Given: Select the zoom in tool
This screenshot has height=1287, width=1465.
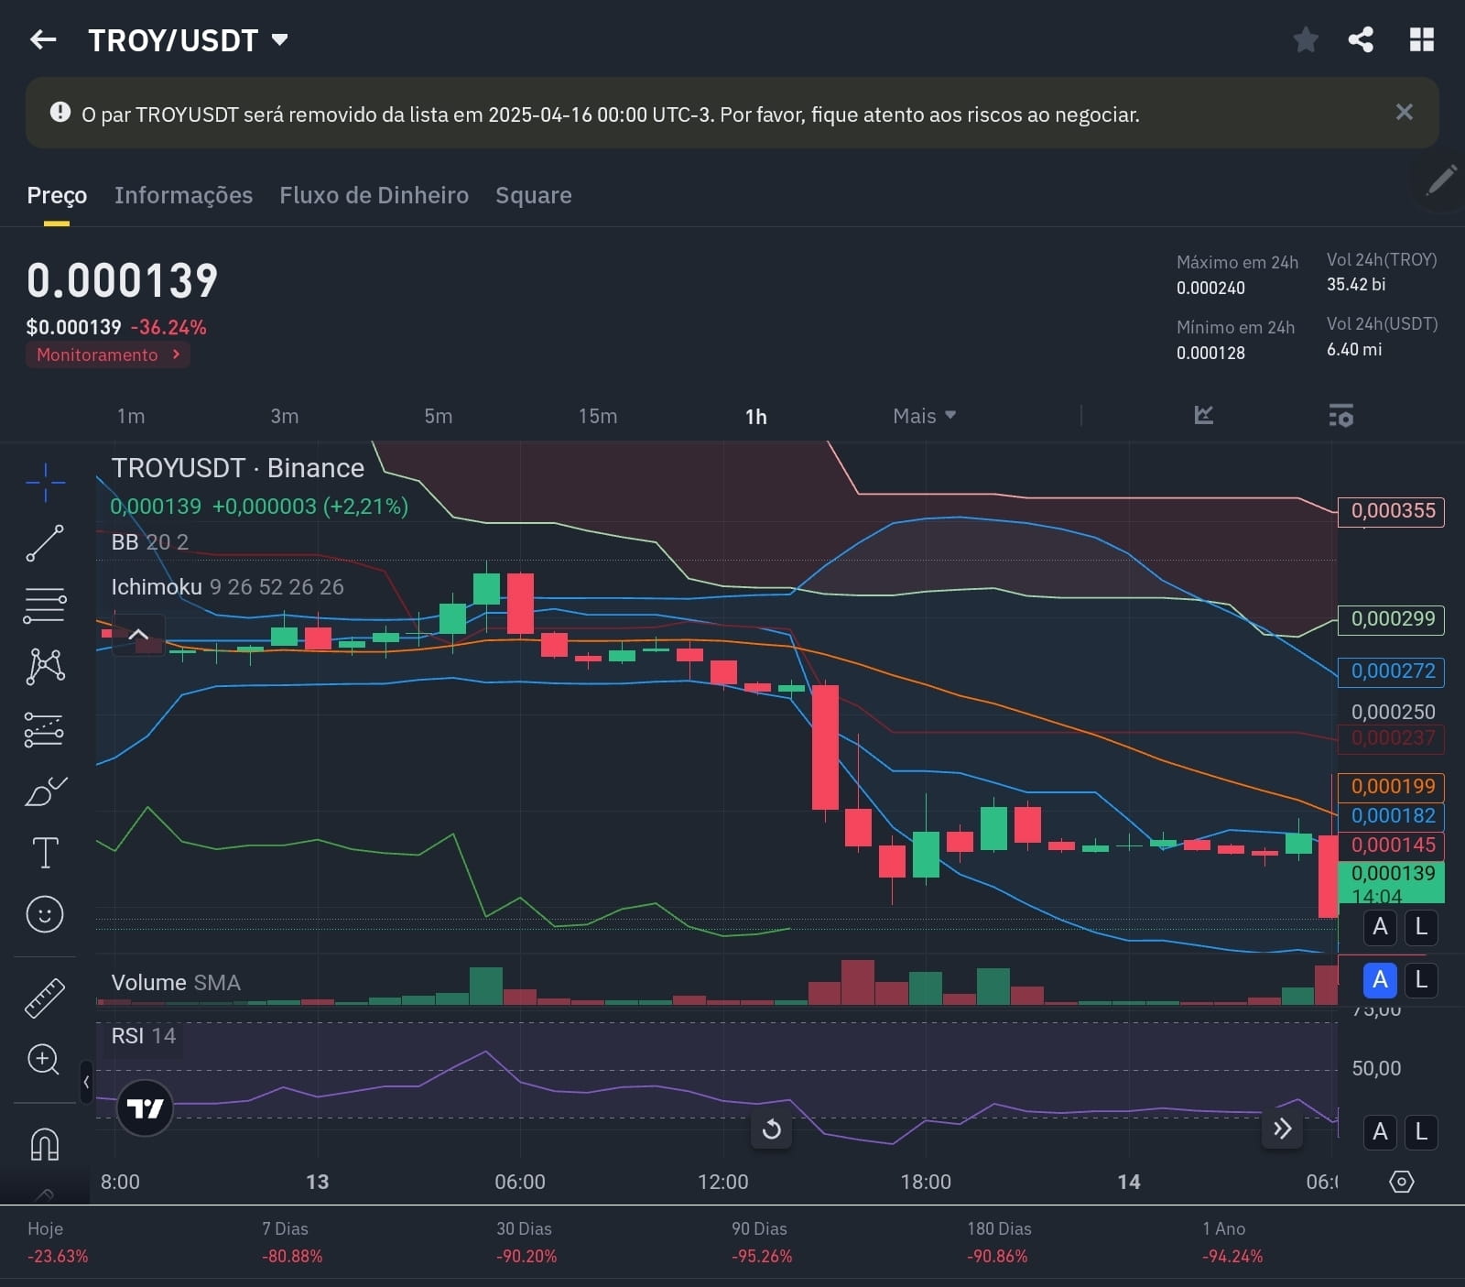Looking at the screenshot, I should (x=43, y=1060).
